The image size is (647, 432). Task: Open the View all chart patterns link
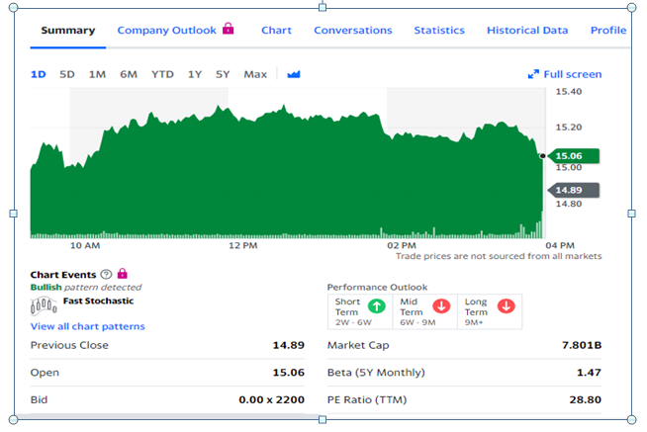[87, 326]
